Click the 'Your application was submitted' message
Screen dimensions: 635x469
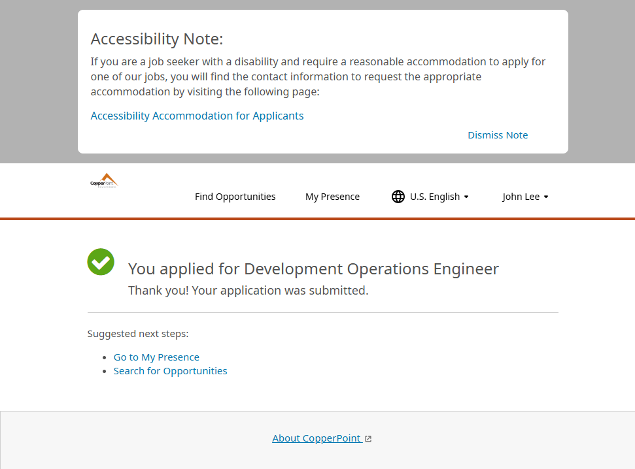(x=248, y=290)
